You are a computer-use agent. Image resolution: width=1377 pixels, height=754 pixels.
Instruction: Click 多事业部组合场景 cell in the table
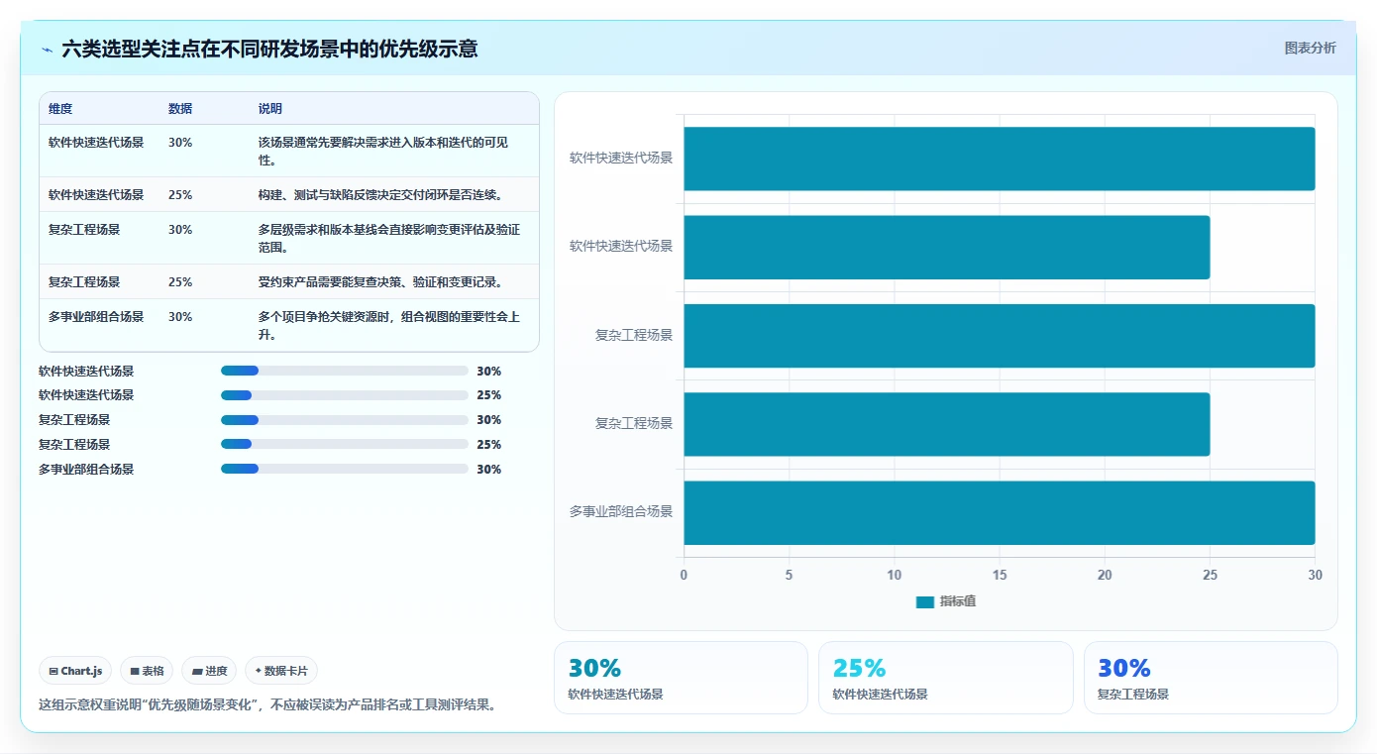(x=96, y=317)
